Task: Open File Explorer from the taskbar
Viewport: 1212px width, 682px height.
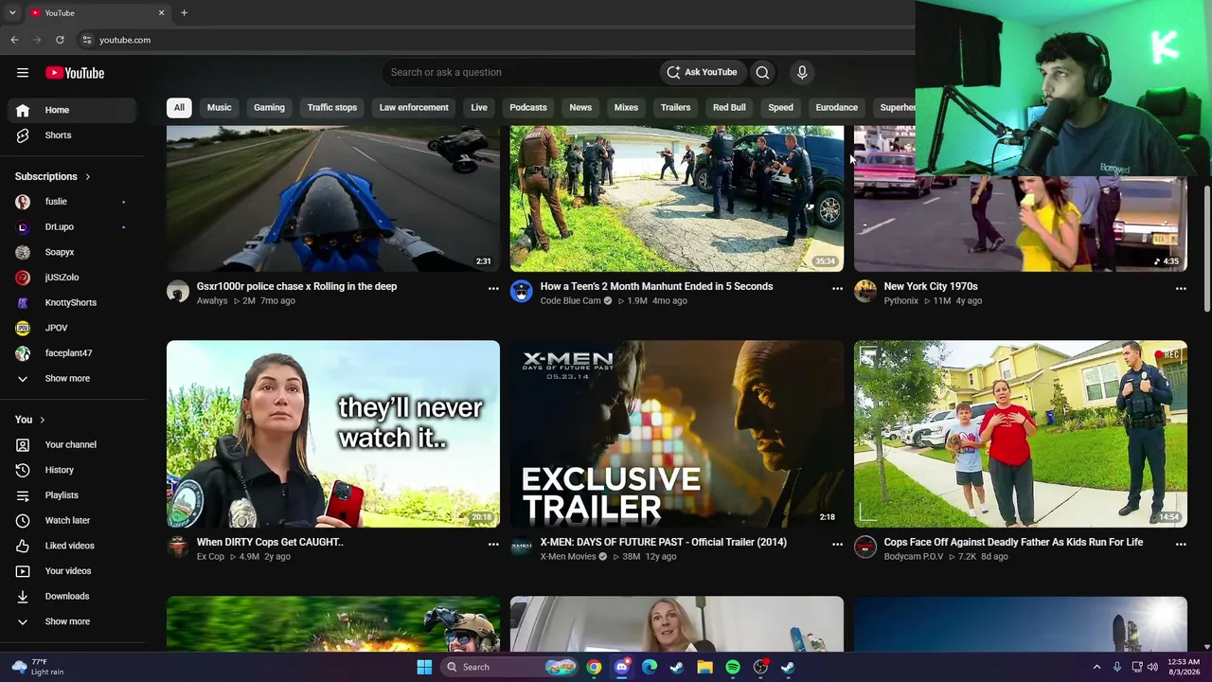Action: click(704, 667)
